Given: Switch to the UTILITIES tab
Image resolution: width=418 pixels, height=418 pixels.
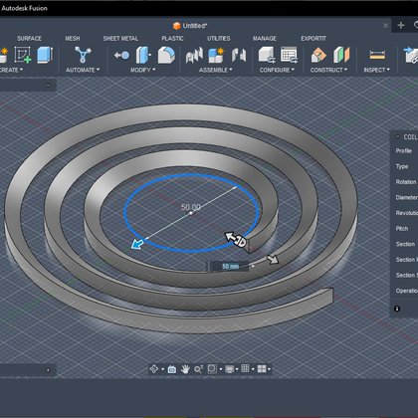Looking at the screenshot, I should click(219, 39).
